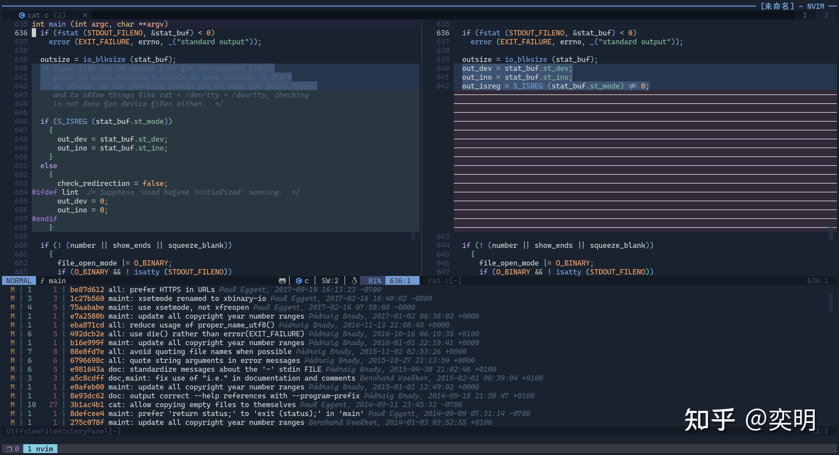The width and height of the screenshot is (839, 455).
Task: Click the SW:2 shiftwidth indicator
Action: [x=330, y=281]
